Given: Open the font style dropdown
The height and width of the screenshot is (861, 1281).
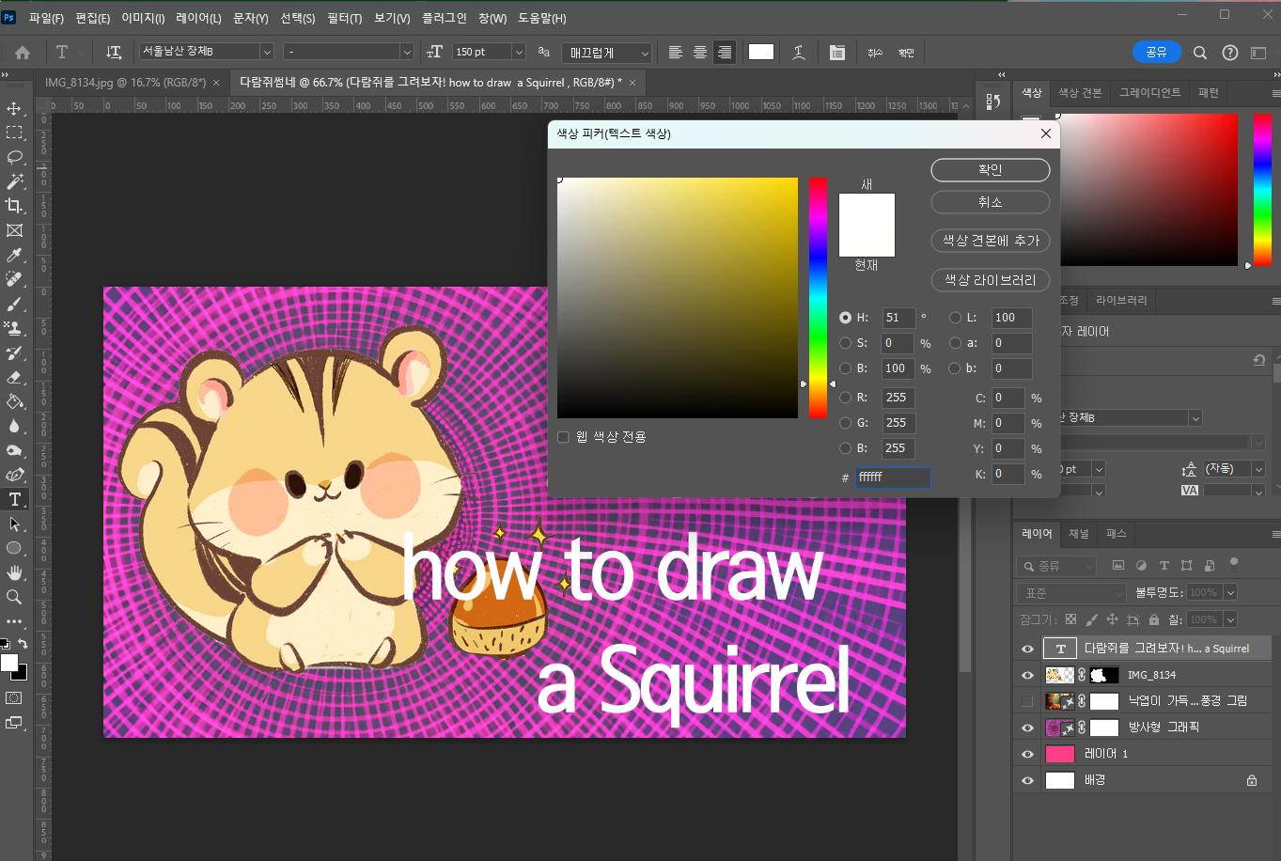Looking at the screenshot, I should point(407,53).
